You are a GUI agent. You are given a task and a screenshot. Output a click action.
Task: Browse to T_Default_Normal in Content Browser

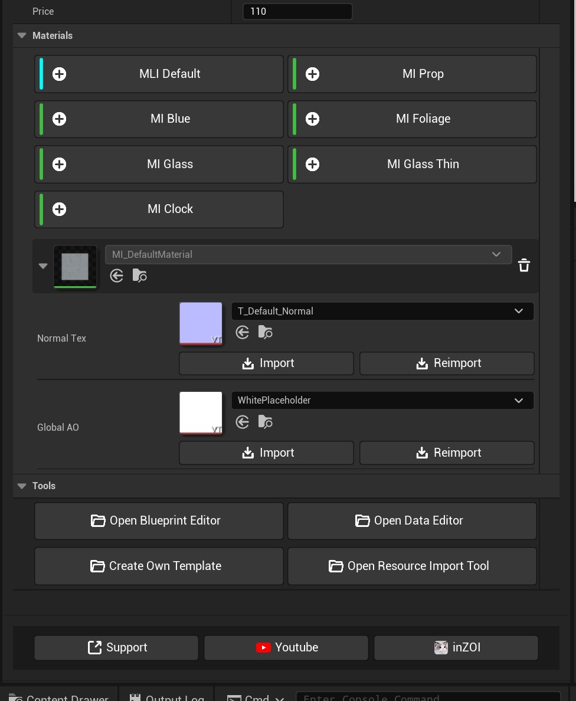click(265, 333)
